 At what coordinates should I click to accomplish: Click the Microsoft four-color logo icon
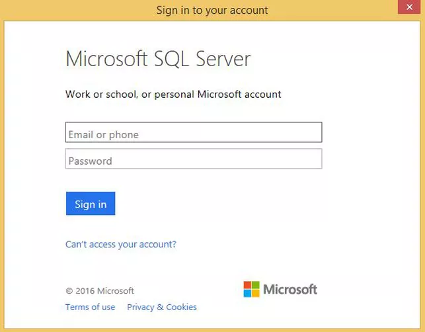pyautogui.click(x=251, y=289)
